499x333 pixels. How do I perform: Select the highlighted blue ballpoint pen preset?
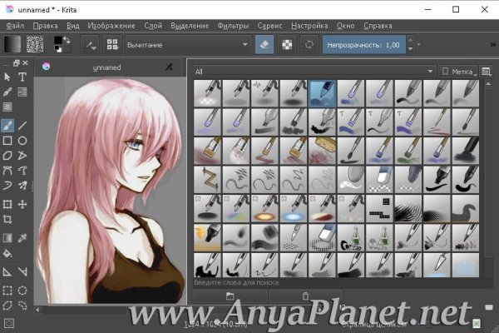tap(322, 93)
